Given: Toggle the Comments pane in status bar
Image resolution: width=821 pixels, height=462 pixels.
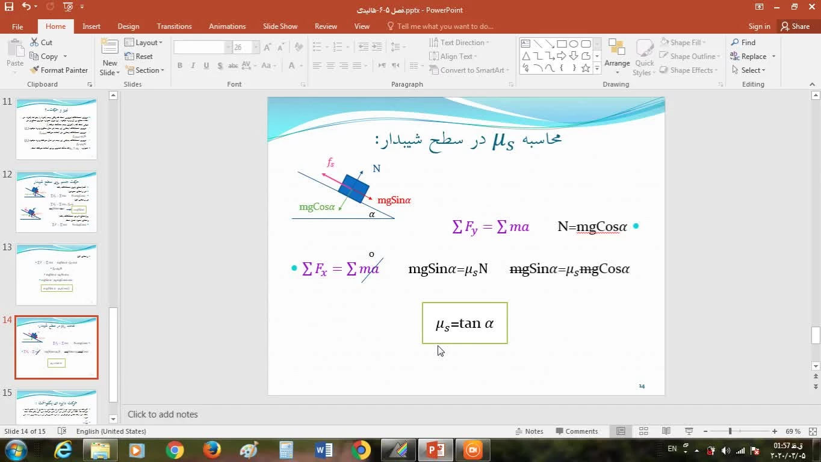Looking at the screenshot, I should (x=576, y=431).
